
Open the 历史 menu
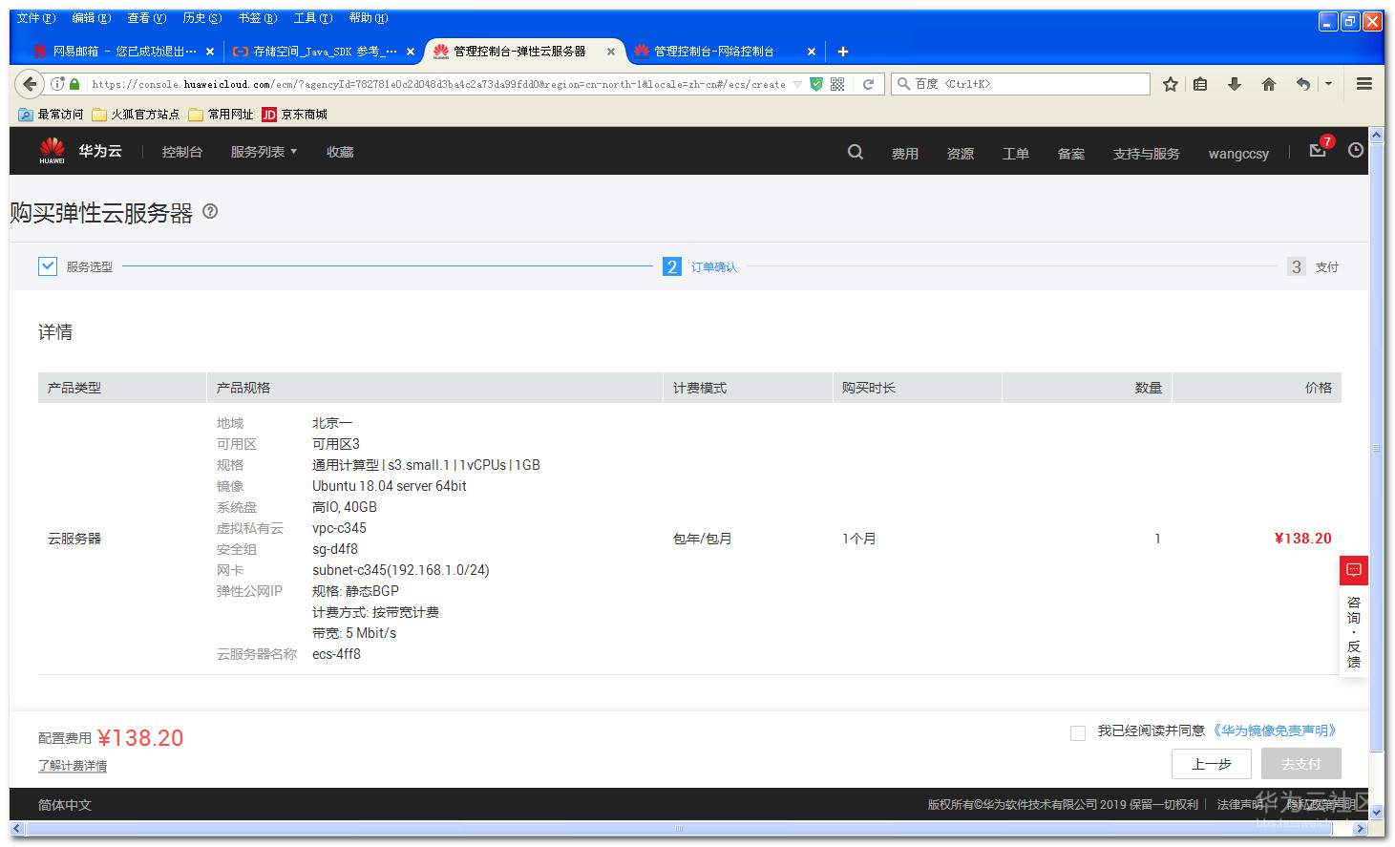tap(202, 18)
